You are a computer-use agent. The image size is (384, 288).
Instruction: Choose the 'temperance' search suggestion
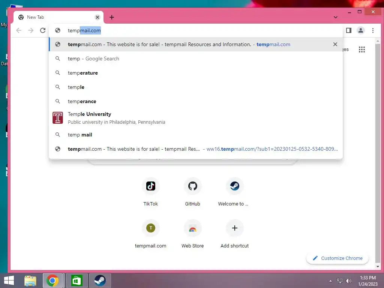(196, 101)
